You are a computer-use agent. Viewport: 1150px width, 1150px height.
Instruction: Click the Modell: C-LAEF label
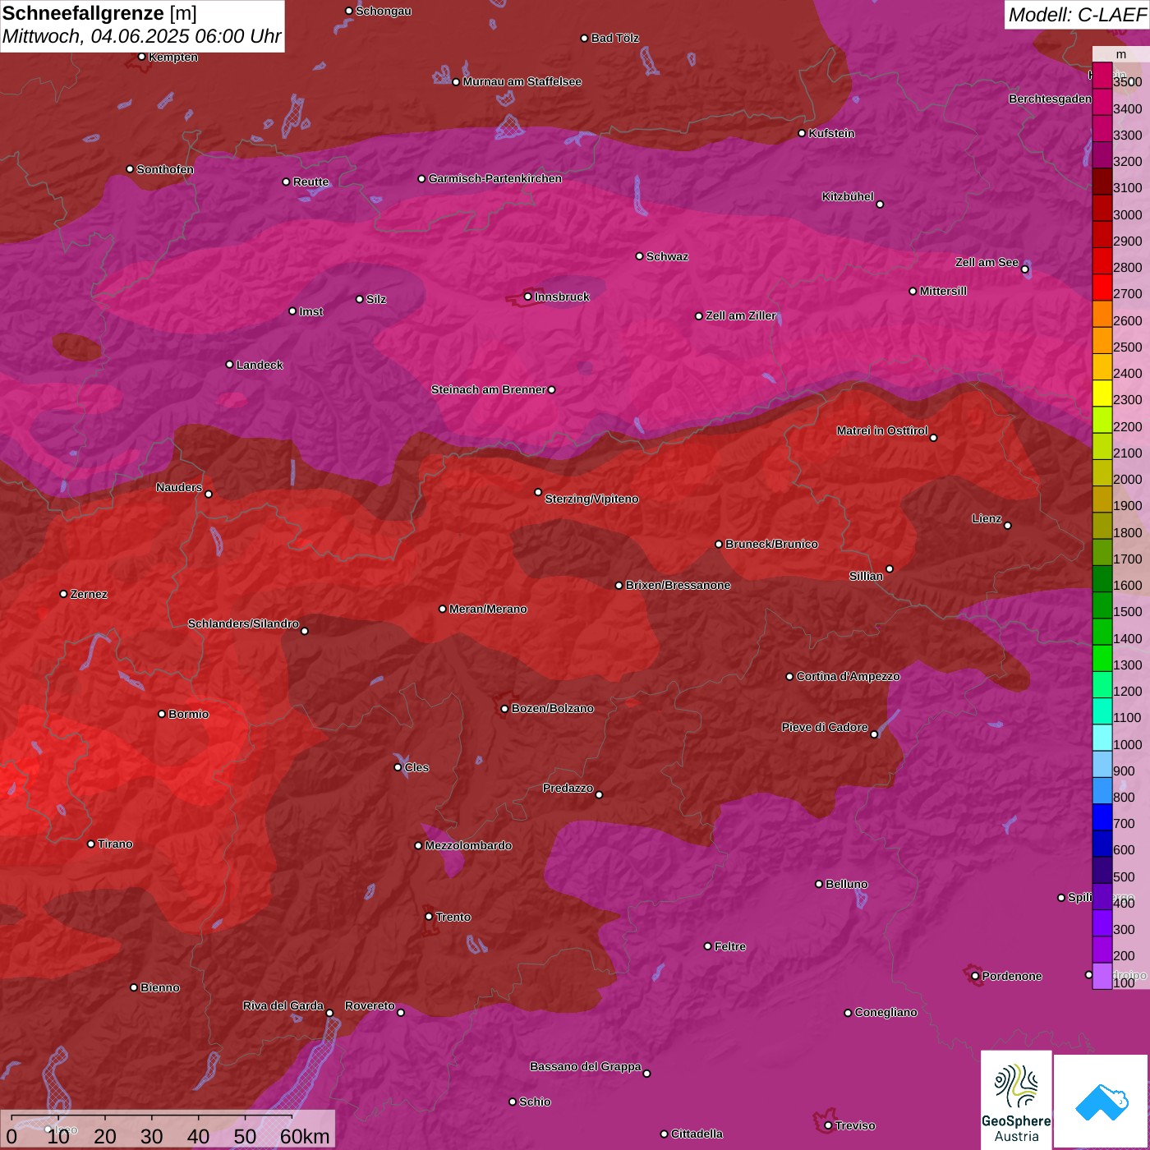coord(1077,14)
